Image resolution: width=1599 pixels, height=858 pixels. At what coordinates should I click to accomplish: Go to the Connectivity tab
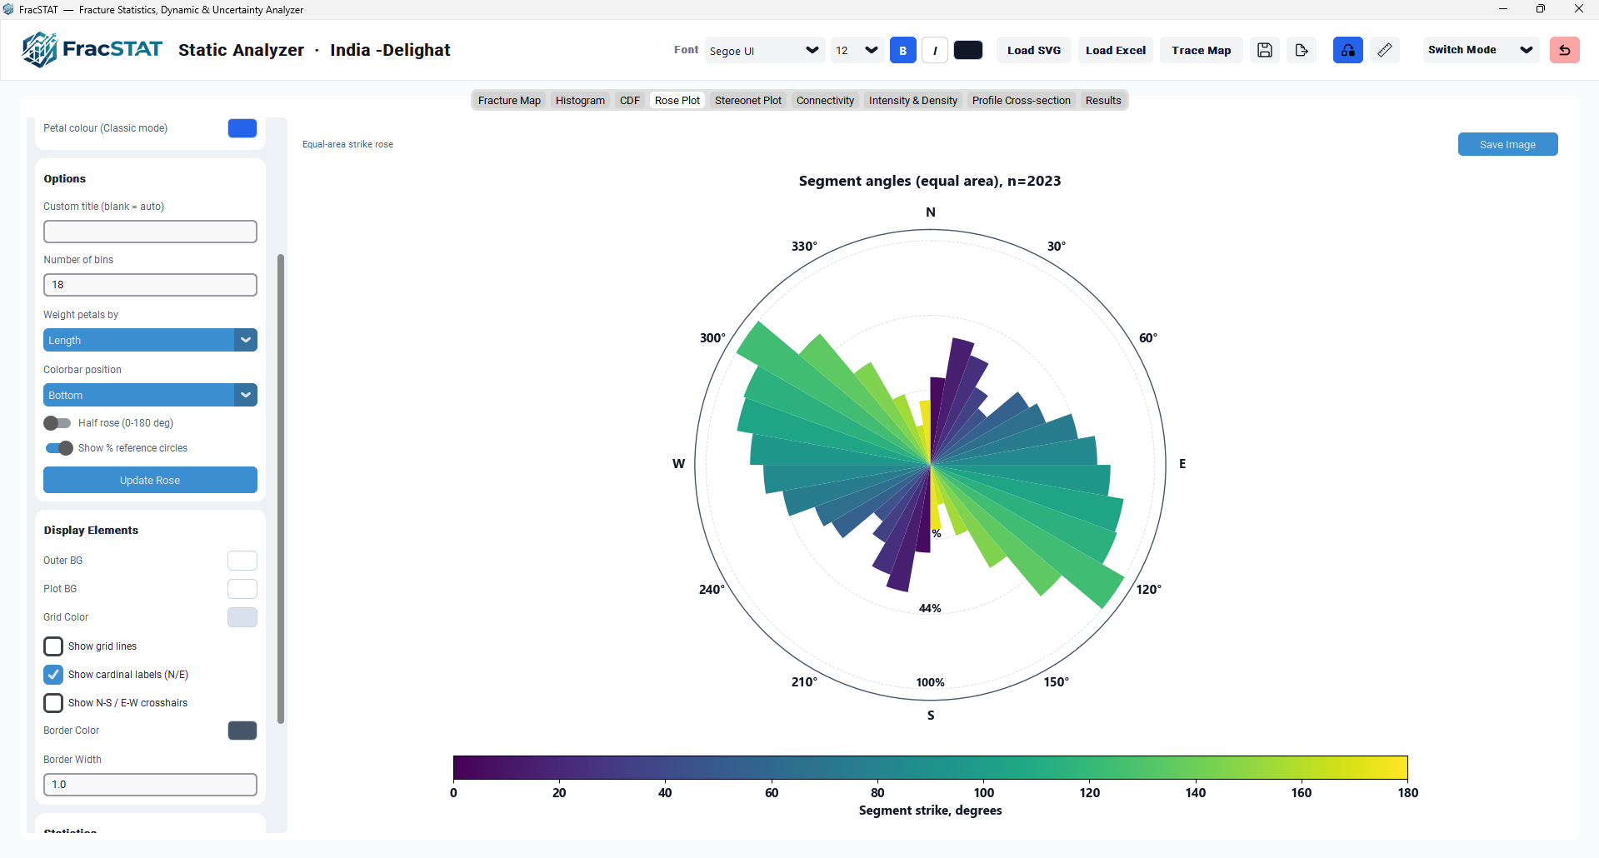click(825, 100)
